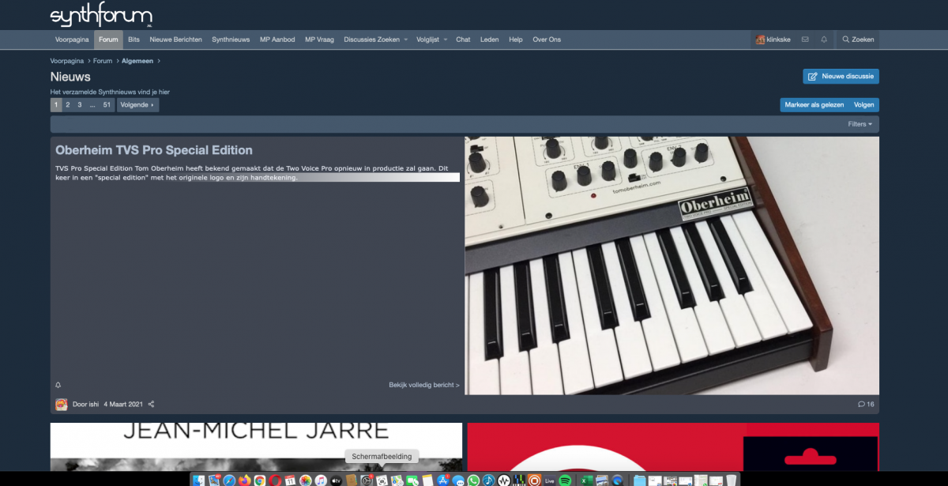Open the bell alerts icon in navbar
The image size is (948, 486).
tap(824, 40)
